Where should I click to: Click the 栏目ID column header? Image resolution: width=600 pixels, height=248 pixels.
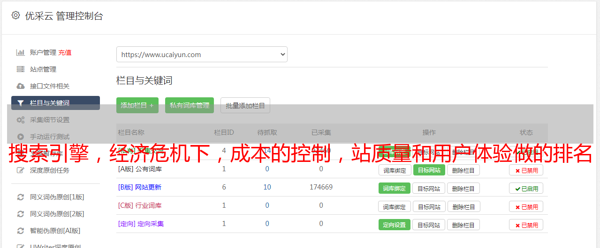224,132
